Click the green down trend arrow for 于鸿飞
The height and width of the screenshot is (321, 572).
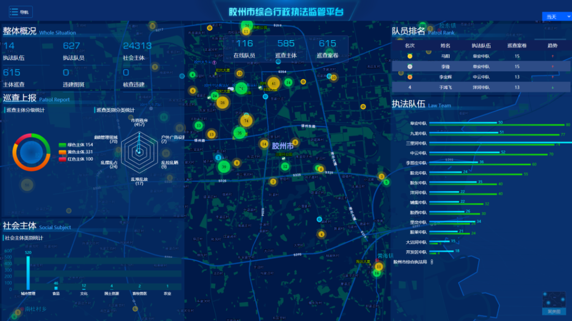(x=552, y=87)
